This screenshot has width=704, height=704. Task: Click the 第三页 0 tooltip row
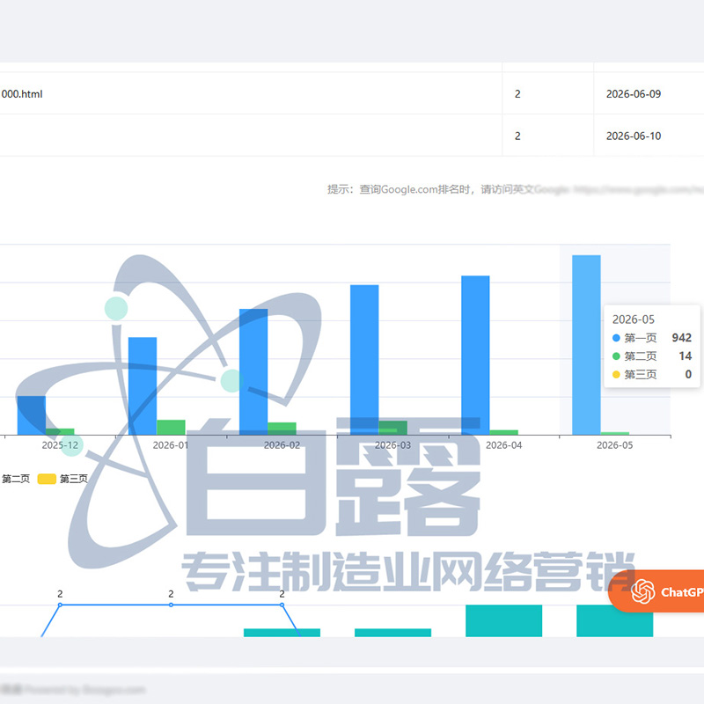click(x=652, y=375)
